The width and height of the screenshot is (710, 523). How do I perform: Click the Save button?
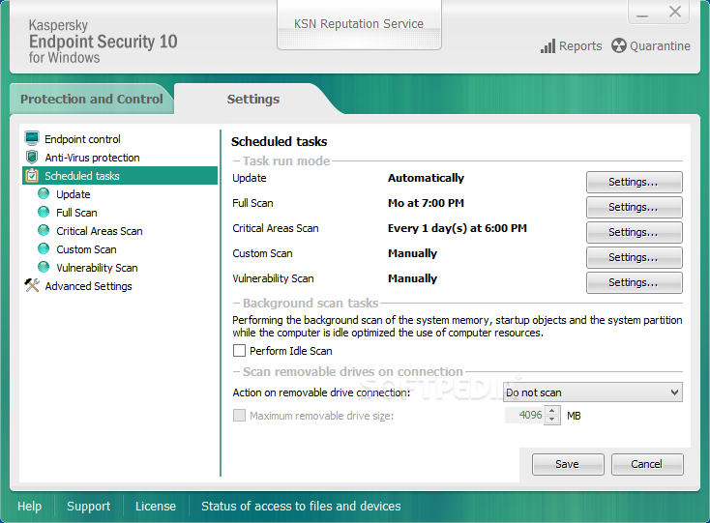[x=568, y=464]
